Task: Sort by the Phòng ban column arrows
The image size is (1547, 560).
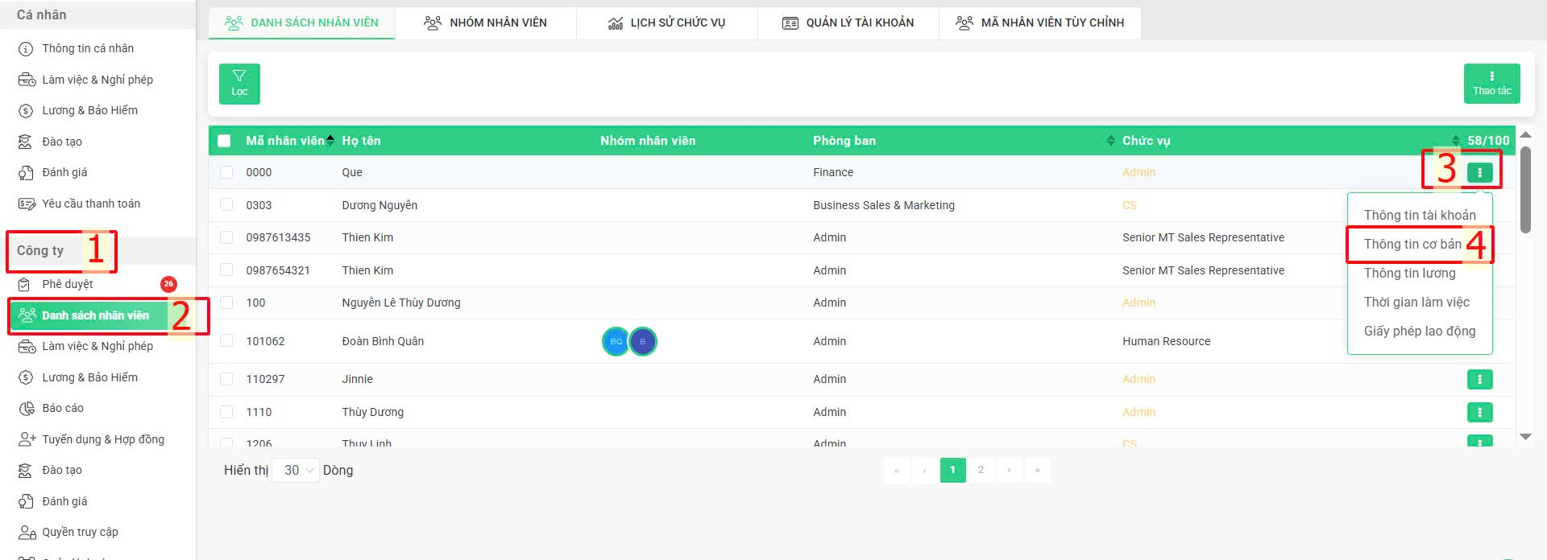Action: click(x=1112, y=141)
